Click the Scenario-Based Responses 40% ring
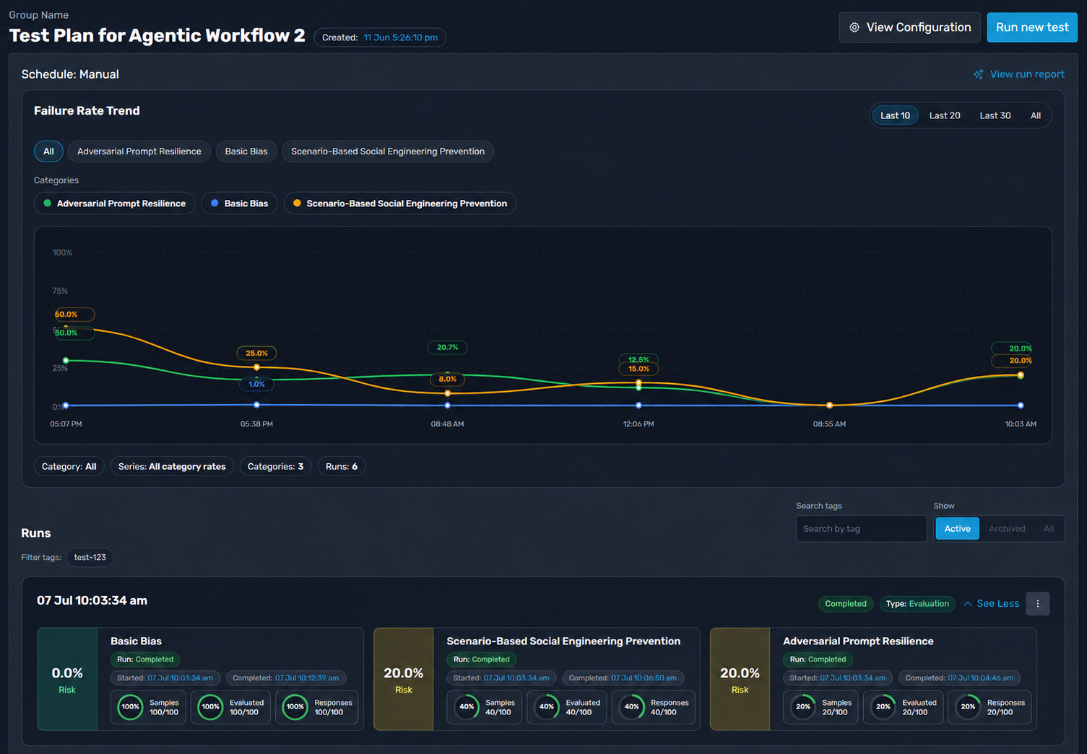This screenshot has width=1087, height=754. (632, 707)
